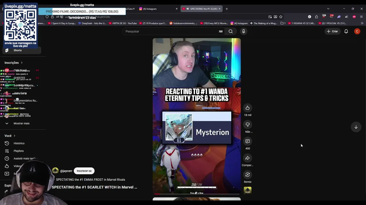Screen dimensions: 366x205
Task: Open the AdBlock Plus ABP extension
Action: tap(354, 17)
